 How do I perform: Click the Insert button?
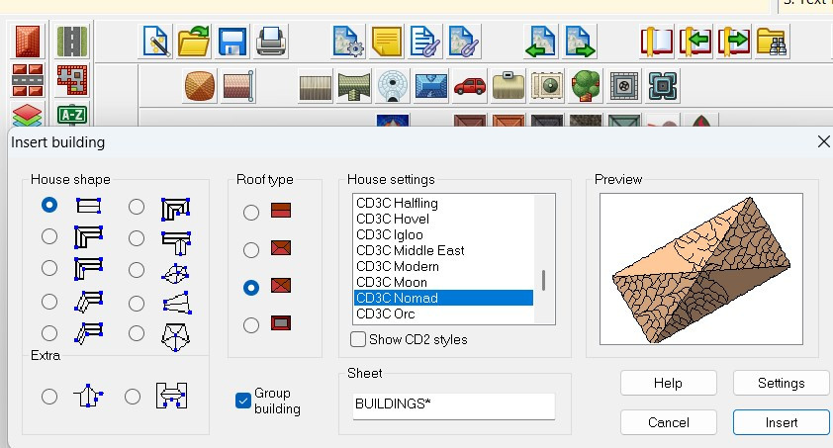click(x=781, y=422)
